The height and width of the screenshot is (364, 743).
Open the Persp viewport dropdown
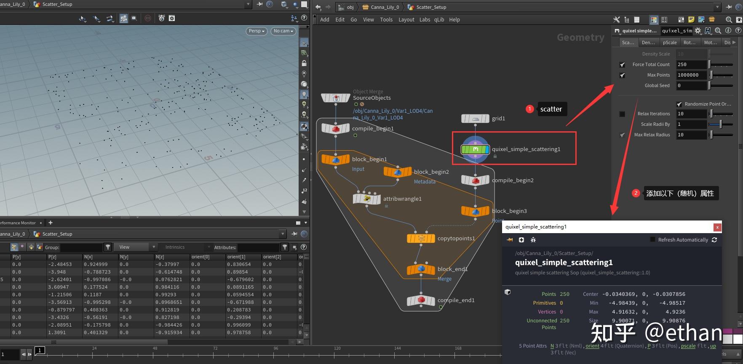tap(257, 31)
